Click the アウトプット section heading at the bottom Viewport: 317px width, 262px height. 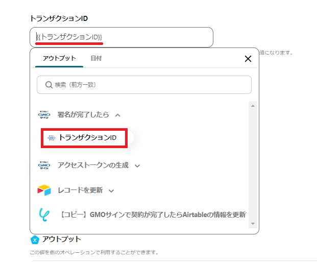click(62, 240)
